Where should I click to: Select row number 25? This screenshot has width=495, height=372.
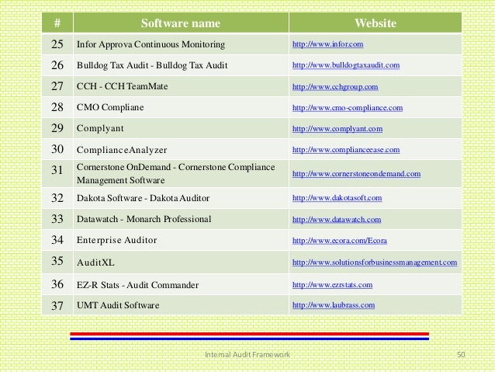click(57, 44)
